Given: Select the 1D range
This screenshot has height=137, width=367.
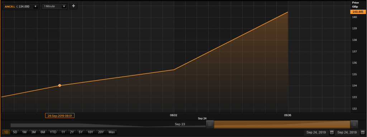Looking at the screenshot, I should pos(6,132).
